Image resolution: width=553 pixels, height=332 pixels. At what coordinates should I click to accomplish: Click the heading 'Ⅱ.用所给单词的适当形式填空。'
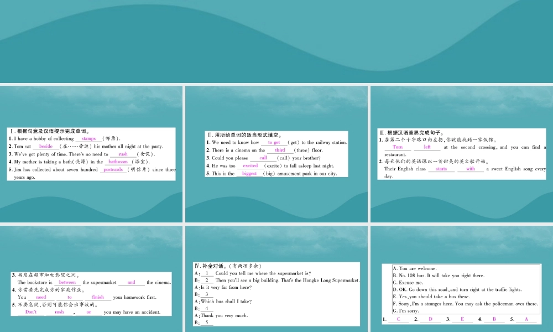click(244, 135)
